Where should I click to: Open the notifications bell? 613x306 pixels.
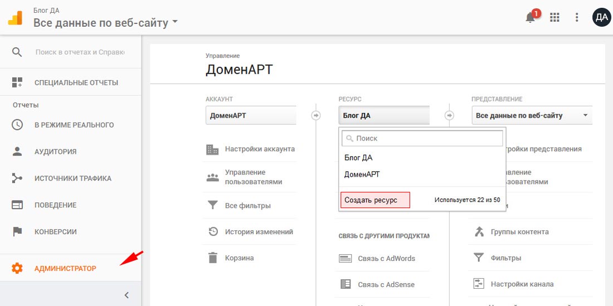(530, 18)
